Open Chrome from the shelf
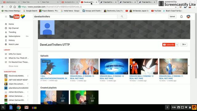Viewport: 197px width, 111px height. tap(19, 108)
